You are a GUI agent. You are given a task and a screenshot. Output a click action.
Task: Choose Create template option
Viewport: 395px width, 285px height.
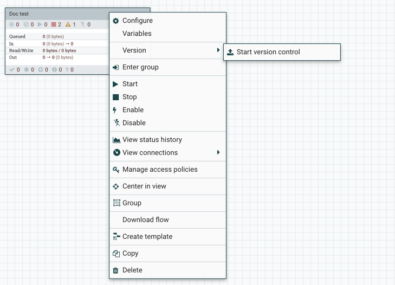coord(147,237)
